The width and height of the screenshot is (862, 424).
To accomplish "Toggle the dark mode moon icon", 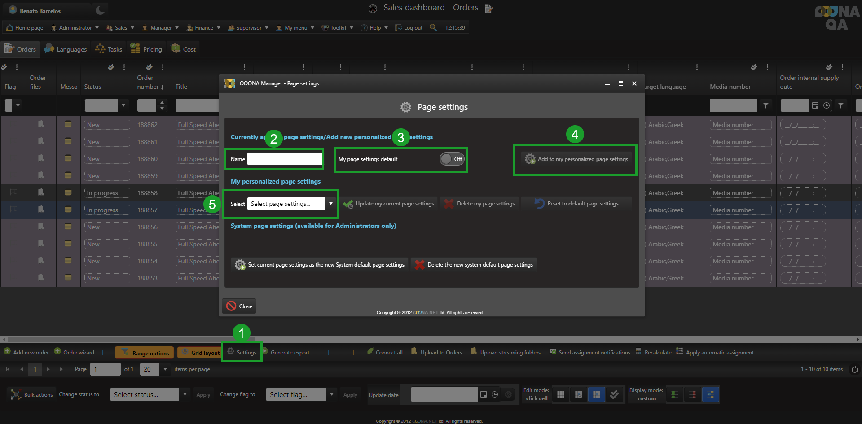I will point(100,10).
